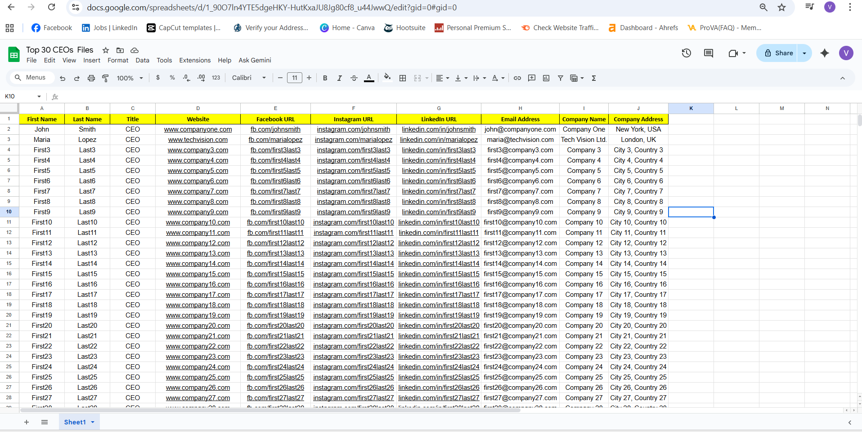
Task: Toggle italic formatting
Action: 339,78
